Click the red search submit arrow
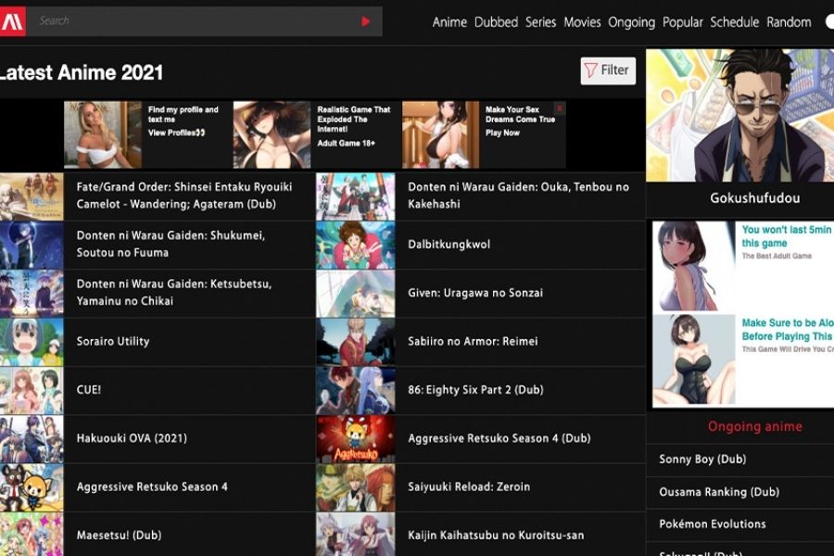This screenshot has width=834, height=556. [x=365, y=22]
